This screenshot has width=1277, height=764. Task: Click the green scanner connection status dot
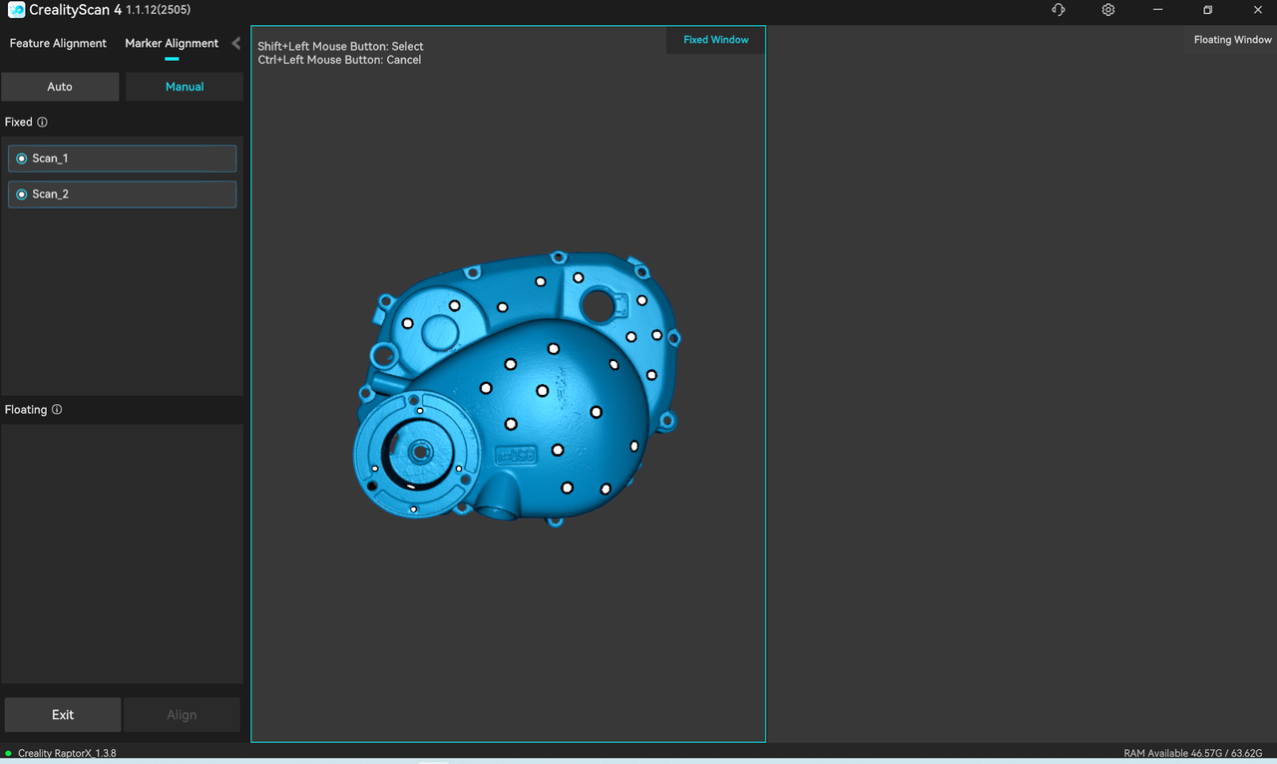[9, 753]
